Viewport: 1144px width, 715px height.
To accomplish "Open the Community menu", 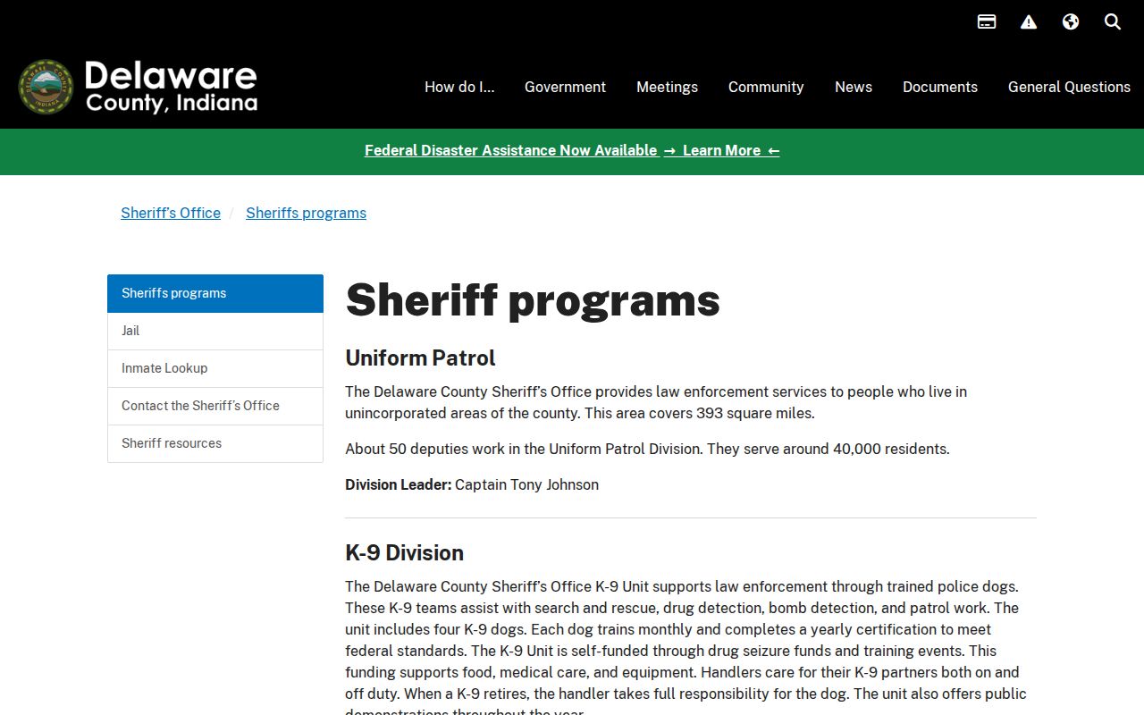I will [x=766, y=87].
